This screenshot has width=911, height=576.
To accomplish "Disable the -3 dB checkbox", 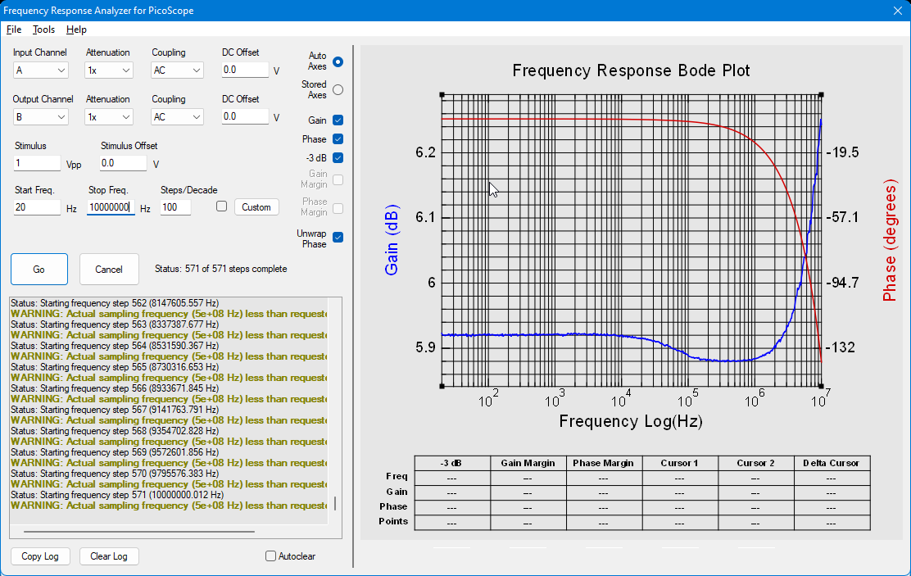I will (x=338, y=157).
